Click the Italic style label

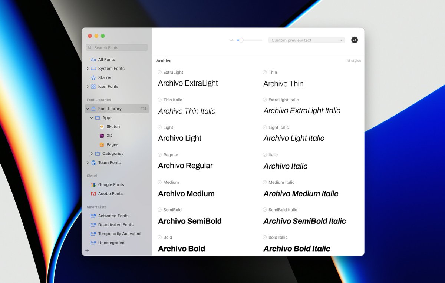point(273,155)
